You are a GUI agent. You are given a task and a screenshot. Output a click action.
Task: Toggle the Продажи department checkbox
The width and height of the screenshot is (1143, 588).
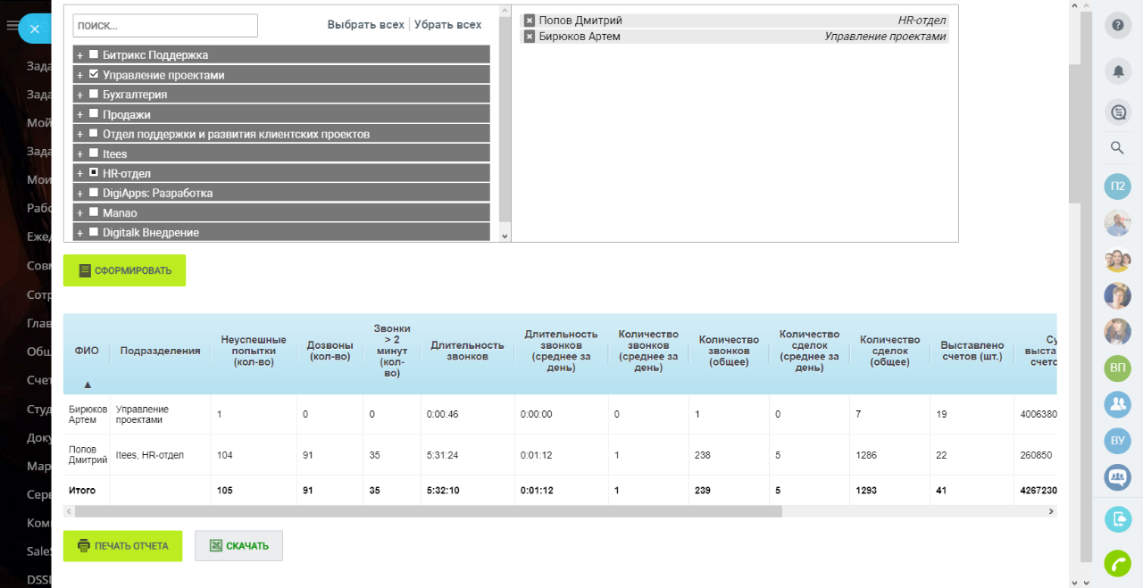(x=94, y=114)
